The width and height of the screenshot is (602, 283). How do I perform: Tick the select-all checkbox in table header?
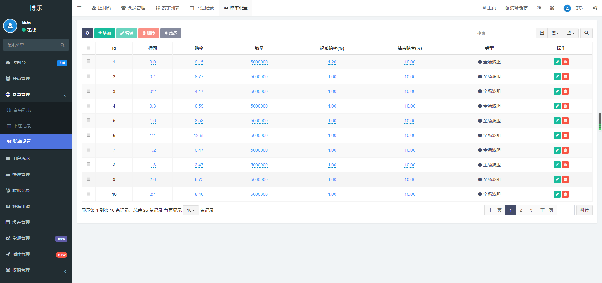point(88,48)
